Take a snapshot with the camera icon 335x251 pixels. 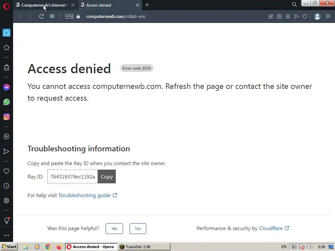click(279, 16)
